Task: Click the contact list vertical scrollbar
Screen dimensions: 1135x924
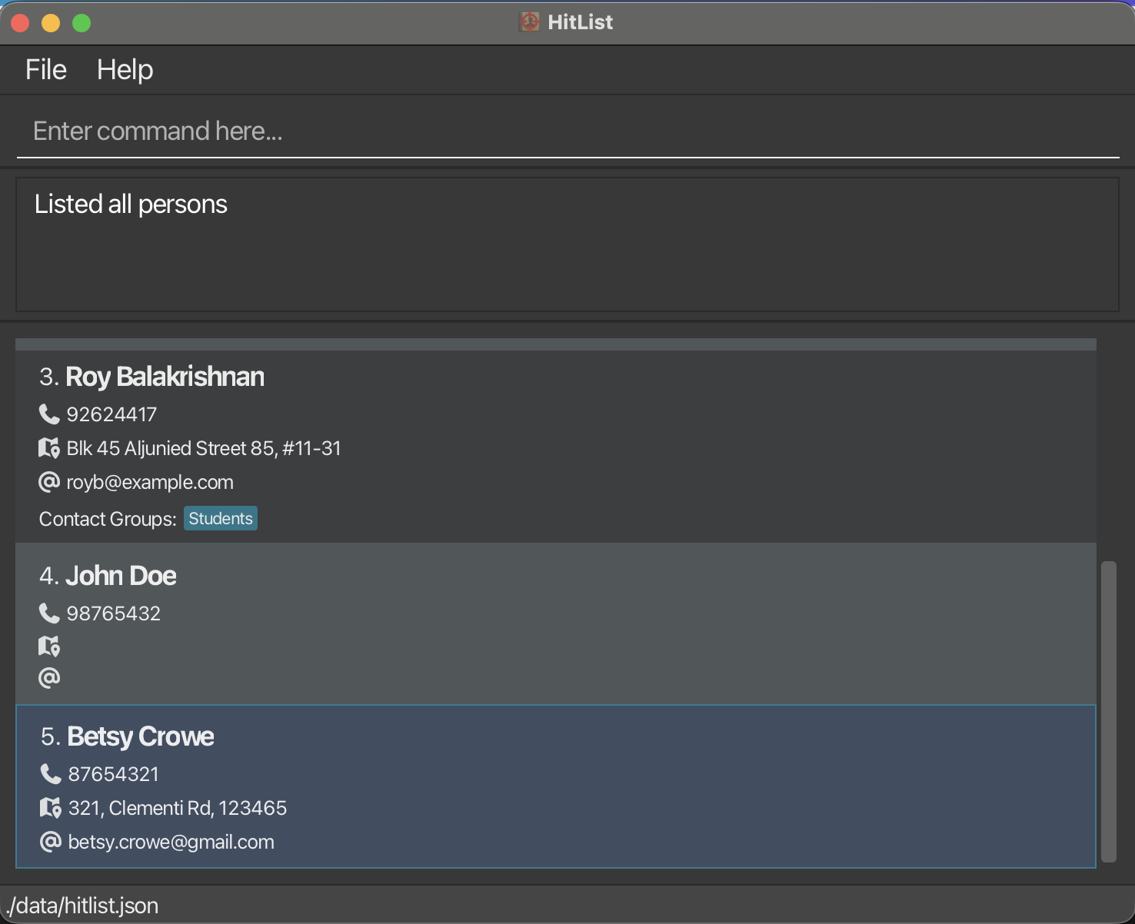Action: 1108,711
